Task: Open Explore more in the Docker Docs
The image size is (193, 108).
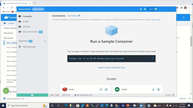Action: [x=112, y=67]
